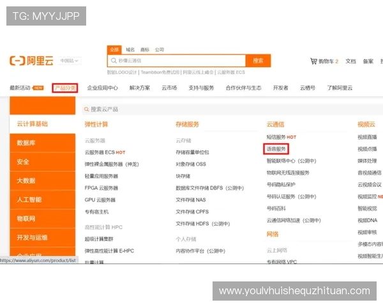
Task: Open 块存储 link
Action: (x=183, y=176)
